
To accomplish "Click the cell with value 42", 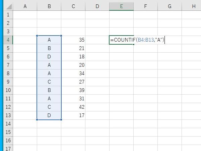I will 73,107.
